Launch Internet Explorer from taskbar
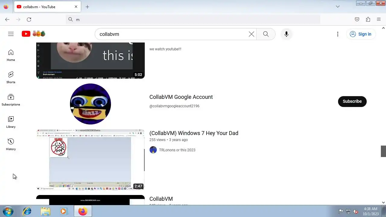The image size is (386, 217). coord(27,211)
